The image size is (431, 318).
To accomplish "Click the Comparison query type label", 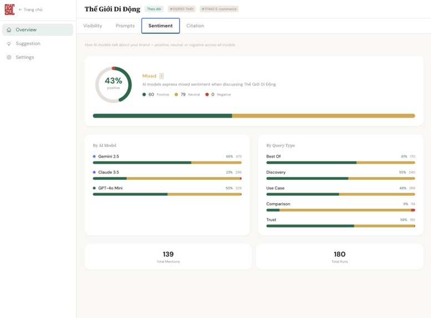I will pyautogui.click(x=278, y=204).
